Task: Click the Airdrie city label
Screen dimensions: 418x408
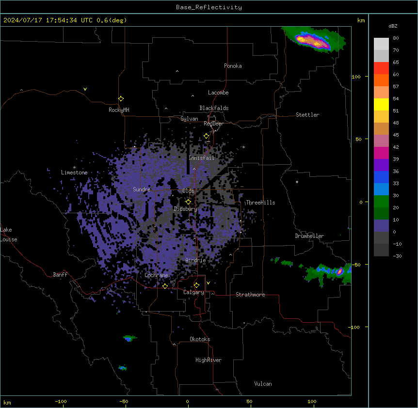Action: pos(196,260)
